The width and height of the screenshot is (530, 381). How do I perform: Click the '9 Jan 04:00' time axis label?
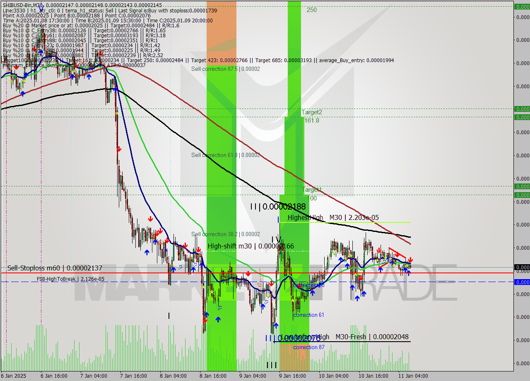click(x=253, y=376)
